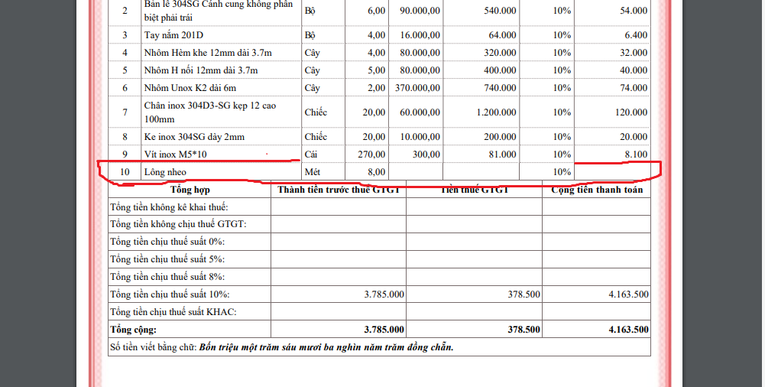Select unit price 370.000,00 for Nhôm Unox
765x387 pixels.
(417, 88)
